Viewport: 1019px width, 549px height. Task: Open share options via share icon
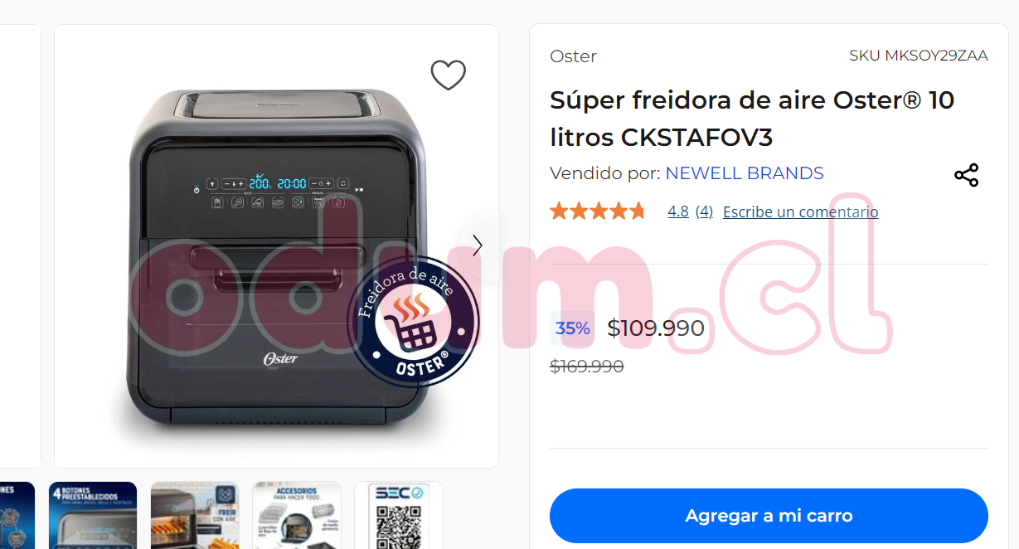coord(966,175)
